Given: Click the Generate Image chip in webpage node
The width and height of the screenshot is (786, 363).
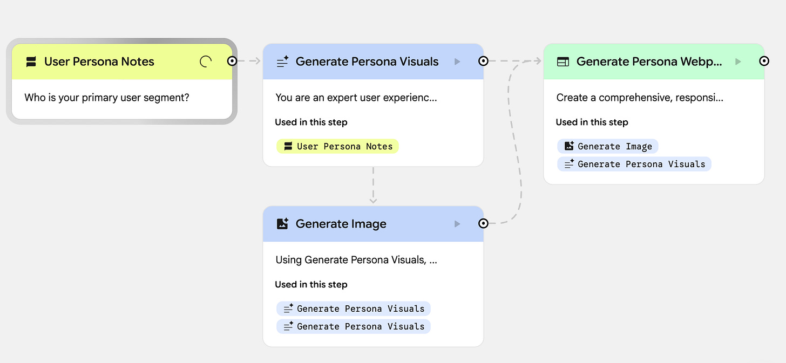Looking at the screenshot, I should (608, 146).
